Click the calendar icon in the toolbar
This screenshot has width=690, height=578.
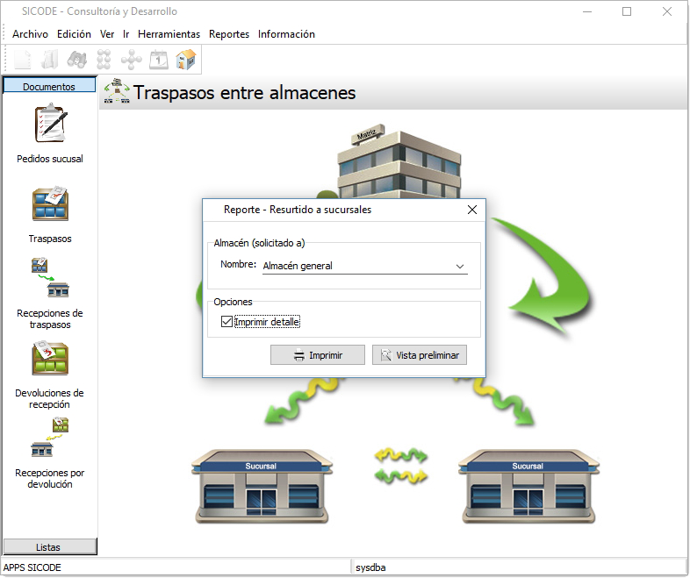(x=159, y=60)
